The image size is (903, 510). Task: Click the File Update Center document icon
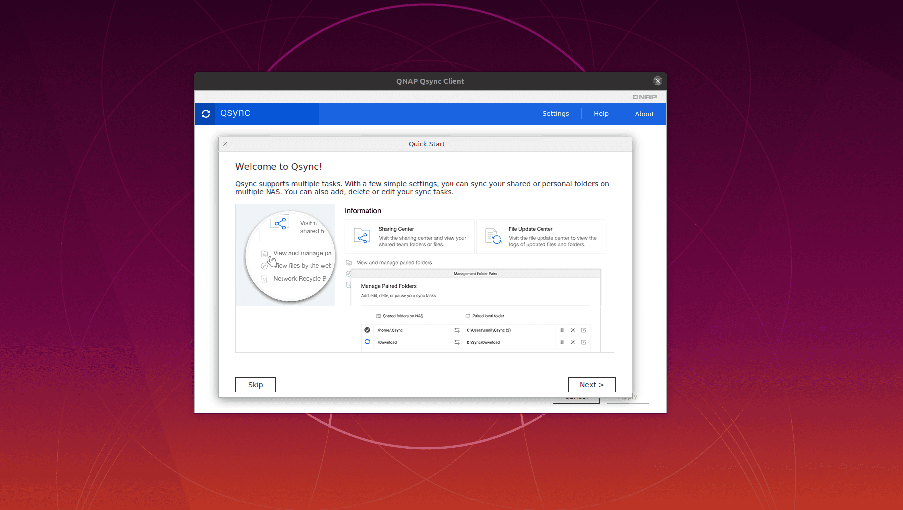click(x=493, y=236)
